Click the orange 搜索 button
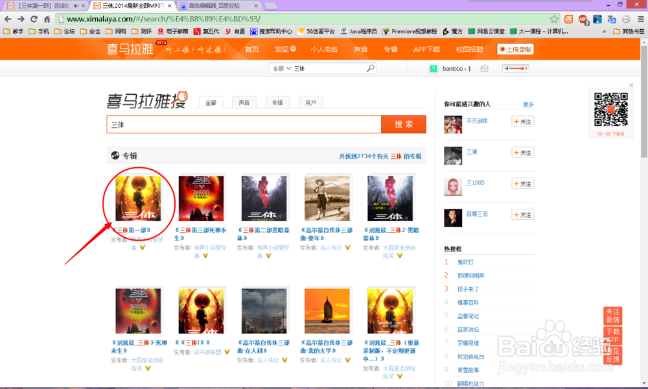This screenshot has width=648, height=389. click(403, 124)
